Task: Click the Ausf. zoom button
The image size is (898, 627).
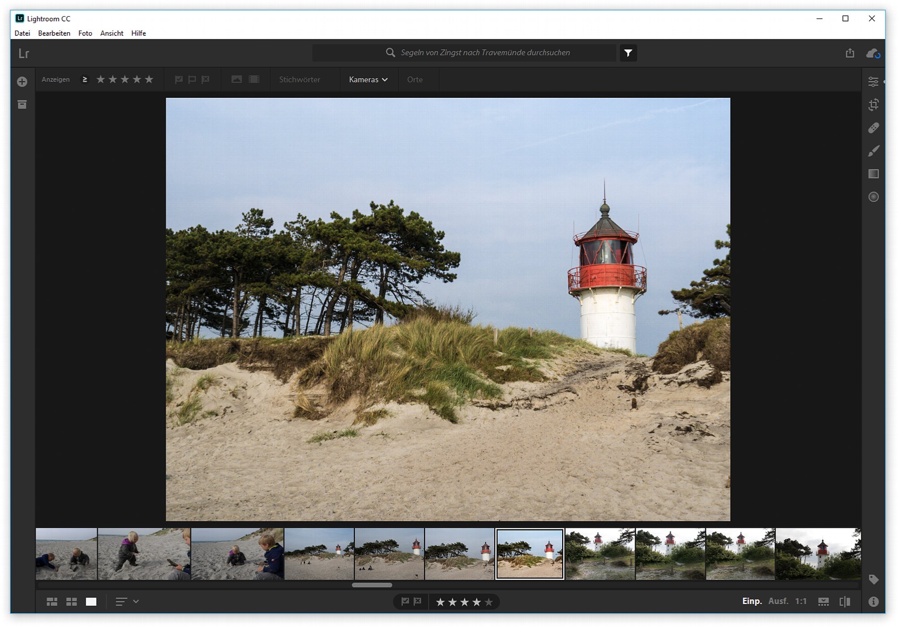Action: pos(778,601)
